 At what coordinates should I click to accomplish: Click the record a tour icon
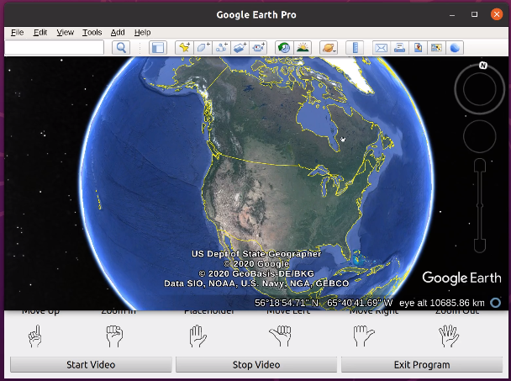pyautogui.click(x=259, y=48)
